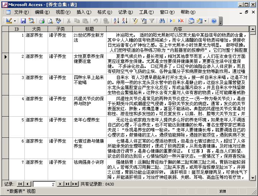
Task: Click the table control menu icon
Action: [x=8, y=12]
